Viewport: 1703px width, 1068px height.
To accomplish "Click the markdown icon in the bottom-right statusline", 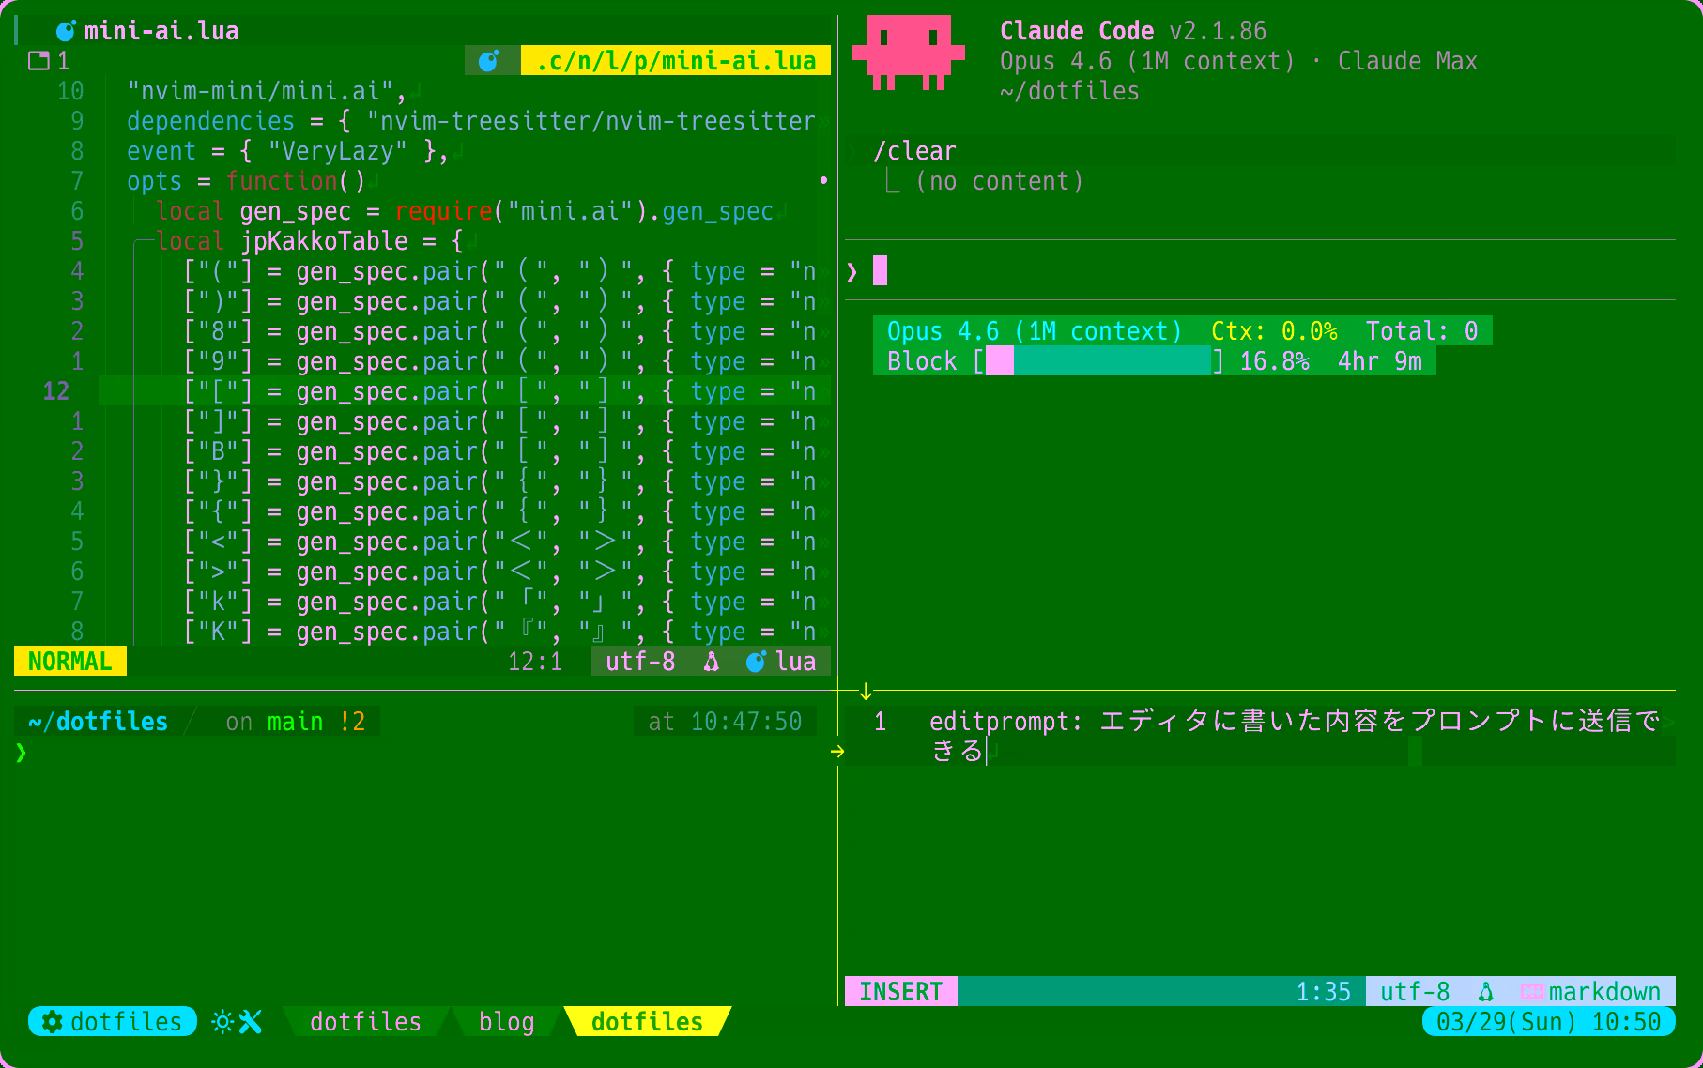I will (x=1532, y=991).
